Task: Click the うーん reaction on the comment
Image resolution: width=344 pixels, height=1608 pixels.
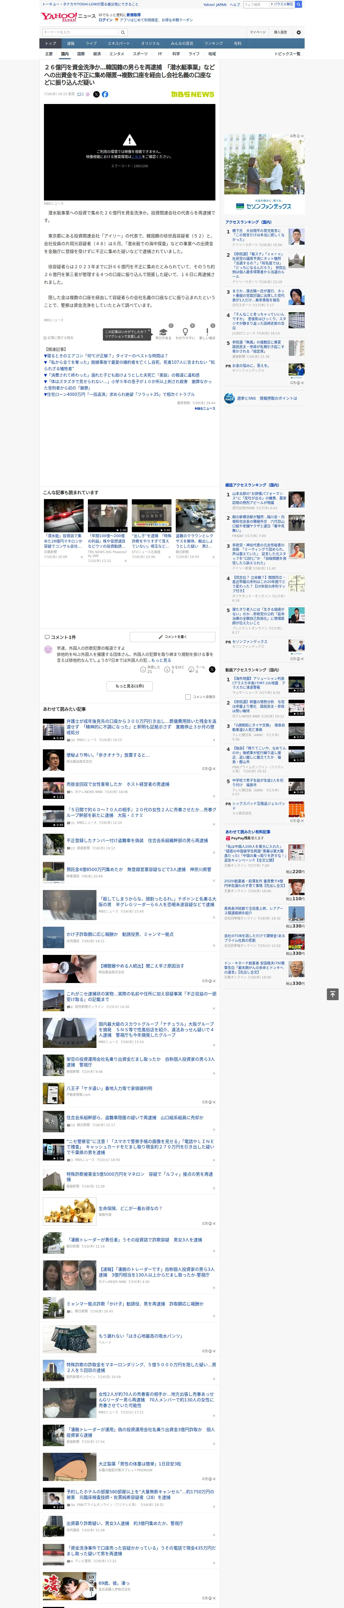Action: coord(192,669)
